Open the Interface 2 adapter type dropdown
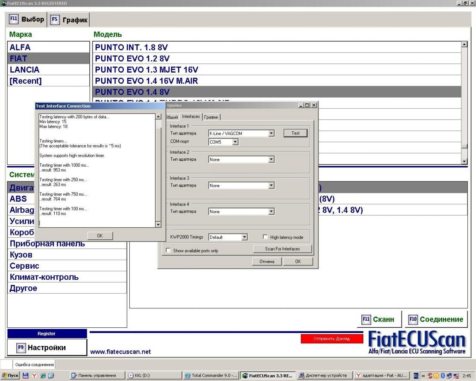The width and height of the screenshot is (476, 381). [271, 160]
